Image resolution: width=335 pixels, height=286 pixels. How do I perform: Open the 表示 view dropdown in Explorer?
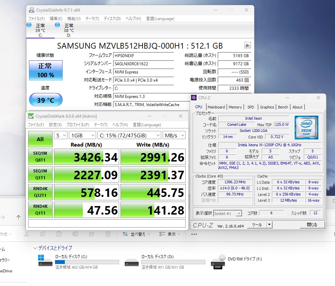click(x=169, y=234)
